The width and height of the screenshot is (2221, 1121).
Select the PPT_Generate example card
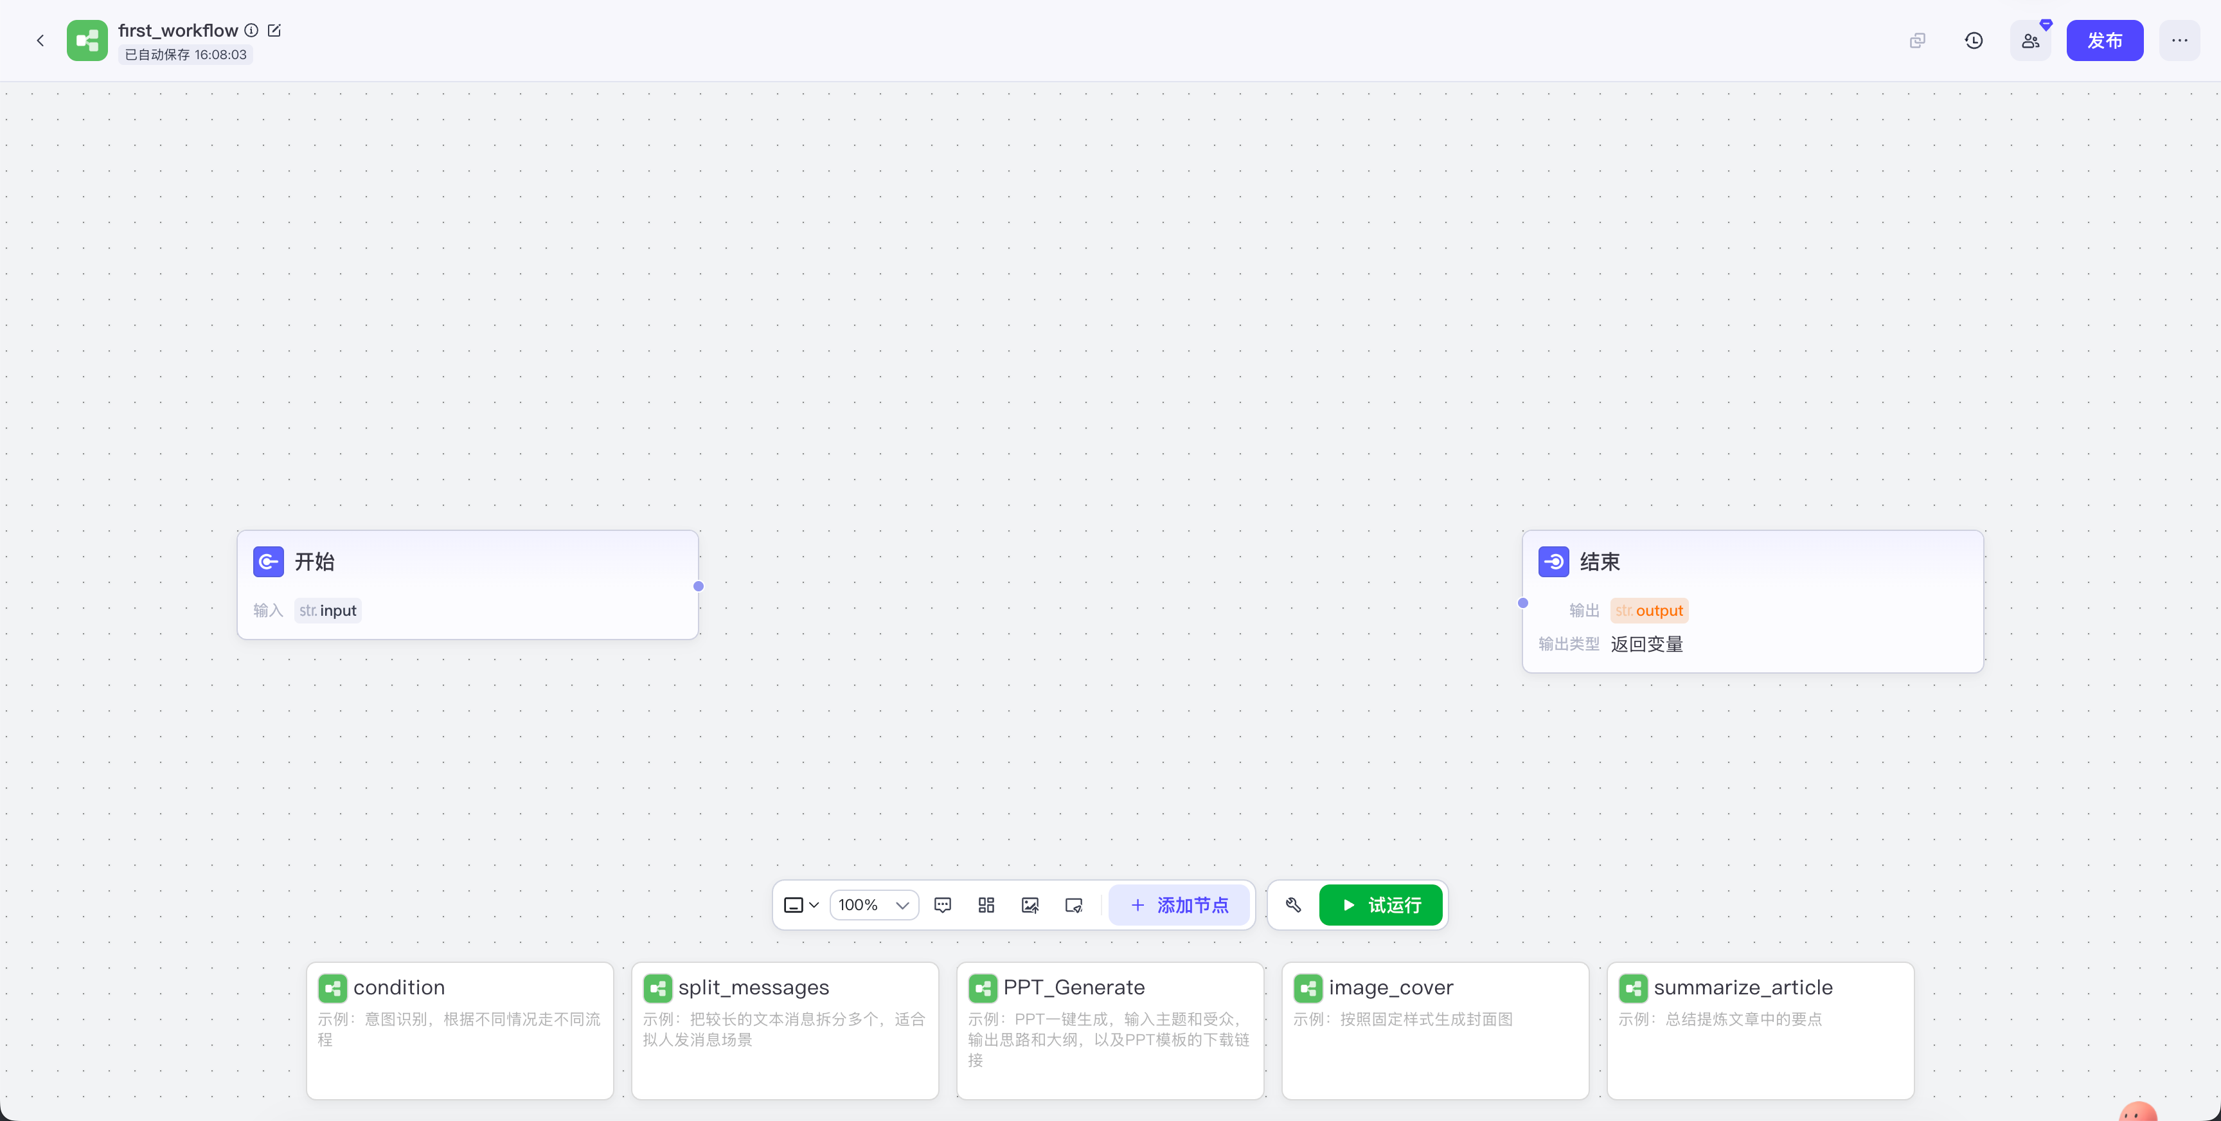click(1109, 1030)
